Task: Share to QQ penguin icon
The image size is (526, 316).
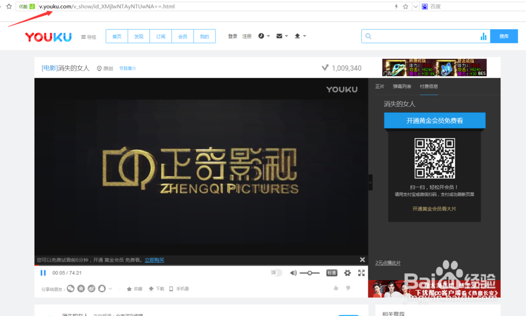Action: [x=102, y=289]
